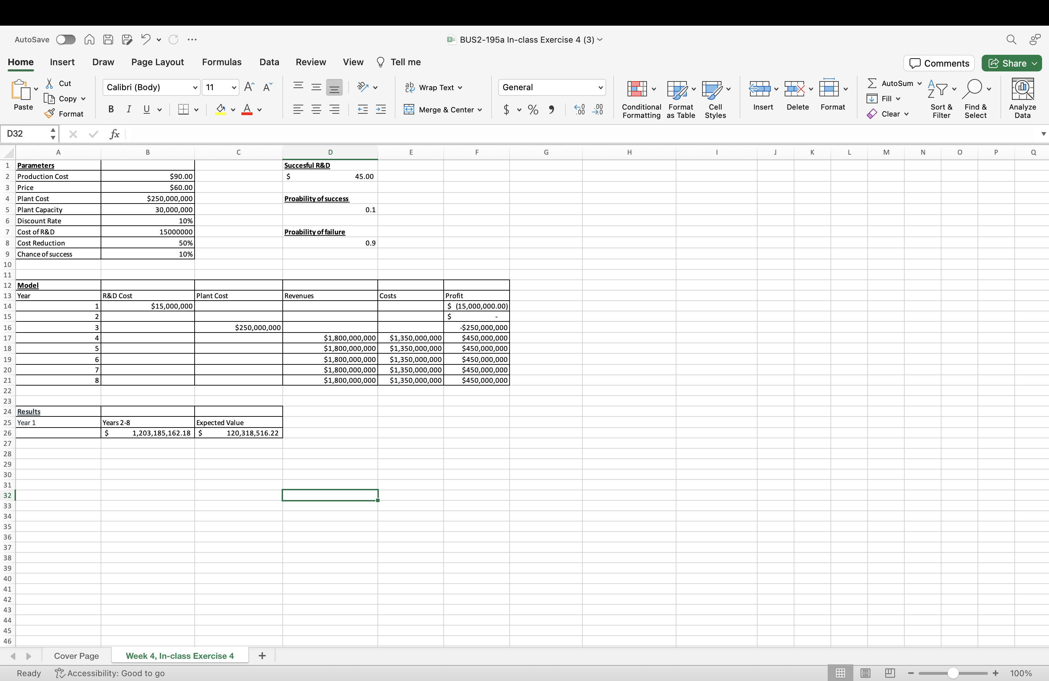Viewport: 1049px width, 681px height.
Task: Click the Merge & Center icon
Action: (409, 110)
